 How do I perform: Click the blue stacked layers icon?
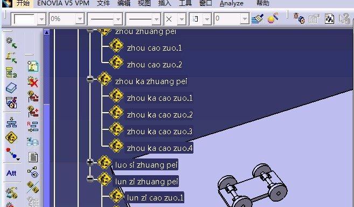coord(11,88)
